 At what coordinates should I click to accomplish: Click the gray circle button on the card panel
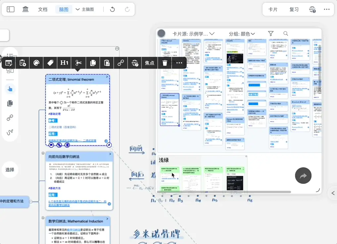(161, 33)
